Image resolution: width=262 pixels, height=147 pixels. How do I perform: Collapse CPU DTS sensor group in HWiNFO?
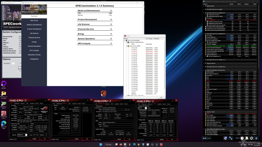[204, 13]
